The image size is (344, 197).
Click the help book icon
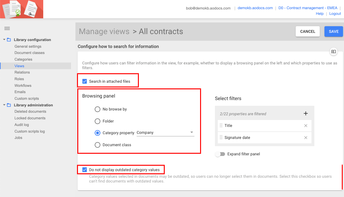pyautogui.click(x=334, y=51)
